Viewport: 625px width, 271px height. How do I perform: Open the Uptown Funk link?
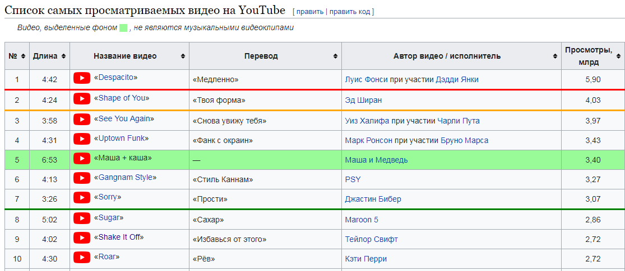point(121,138)
